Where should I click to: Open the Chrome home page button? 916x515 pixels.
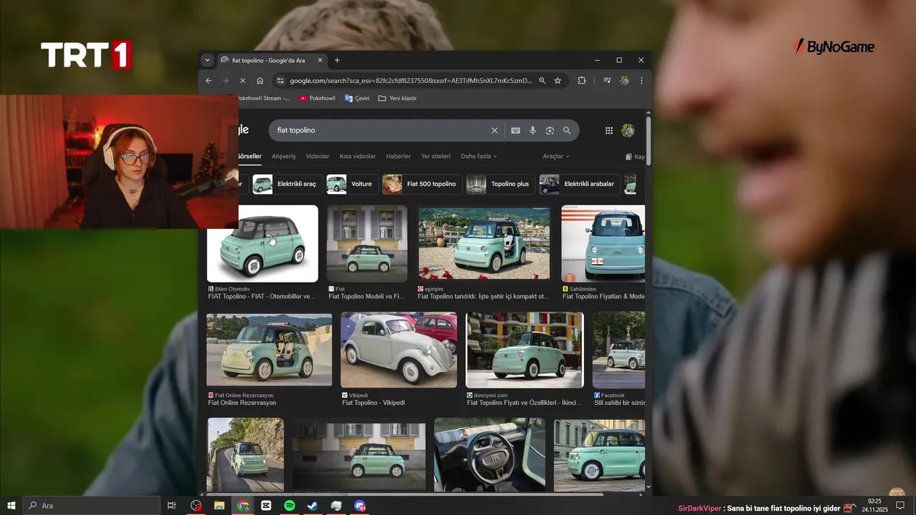[x=260, y=81]
